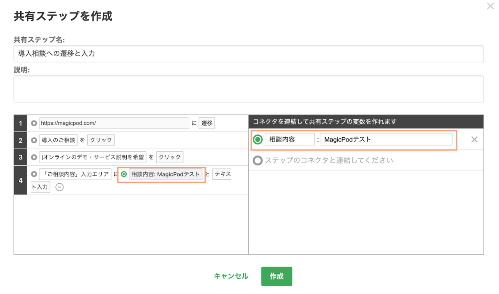Click the green 作成 button
Image resolution: width=499 pixels, height=294 pixels.
pyautogui.click(x=276, y=276)
